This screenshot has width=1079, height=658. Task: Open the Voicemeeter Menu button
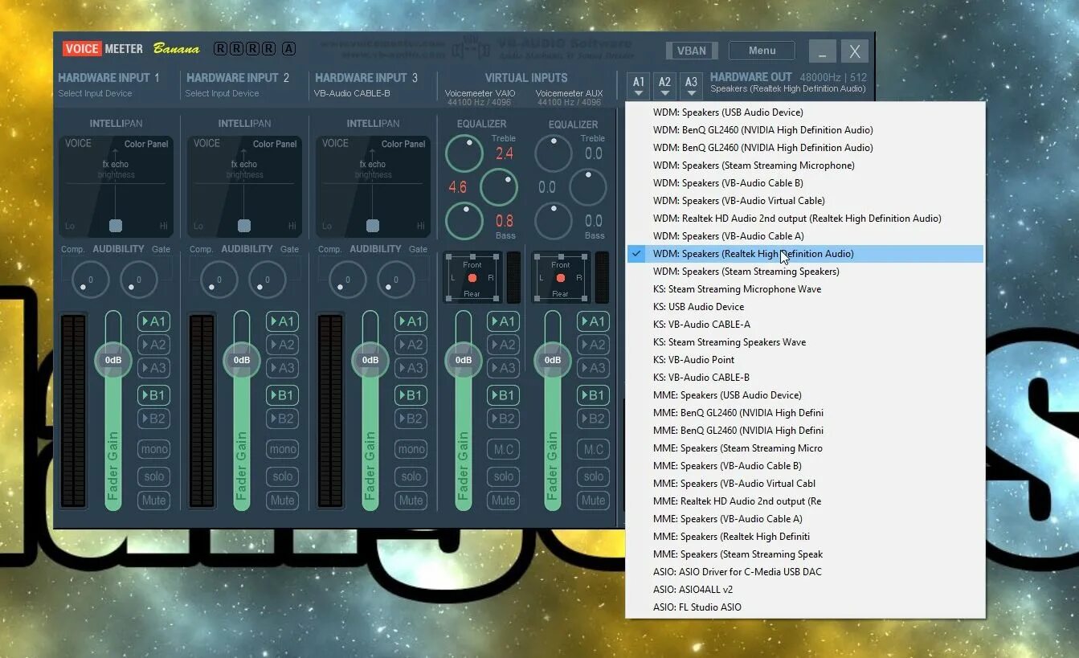pyautogui.click(x=762, y=51)
